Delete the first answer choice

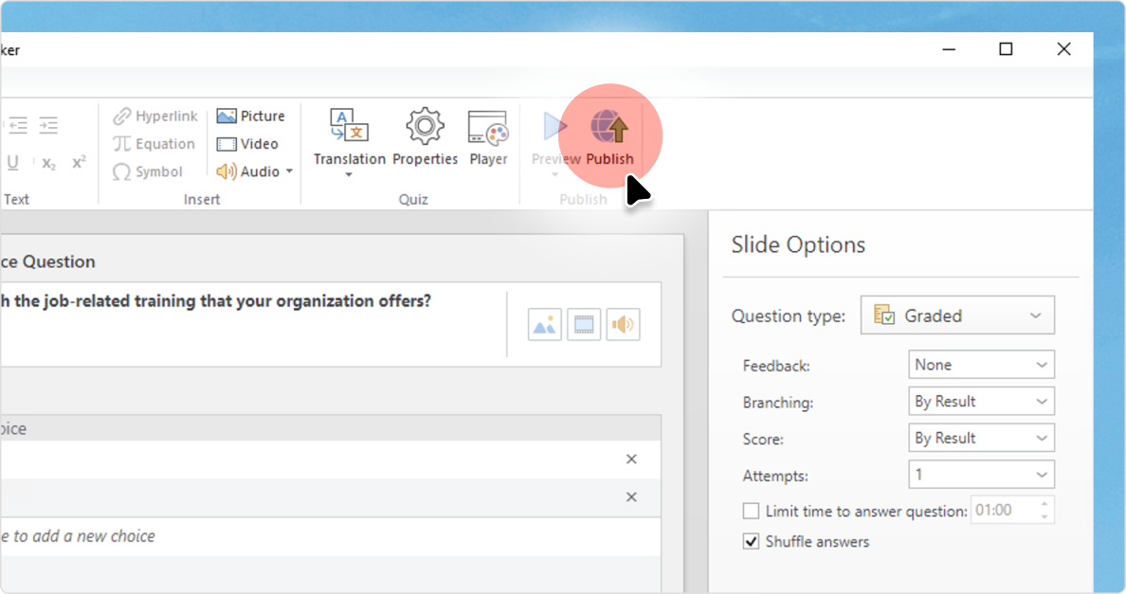tap(631, 459)
